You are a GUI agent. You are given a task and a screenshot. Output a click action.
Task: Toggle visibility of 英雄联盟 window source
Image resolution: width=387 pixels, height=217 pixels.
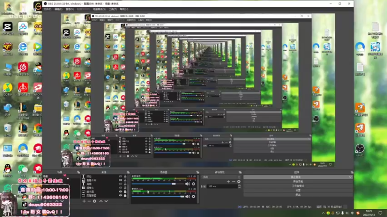click(120, 195)
